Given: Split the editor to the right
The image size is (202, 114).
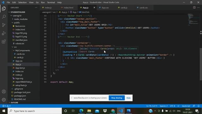Looking at the screenshot, I should coord(194,8).
